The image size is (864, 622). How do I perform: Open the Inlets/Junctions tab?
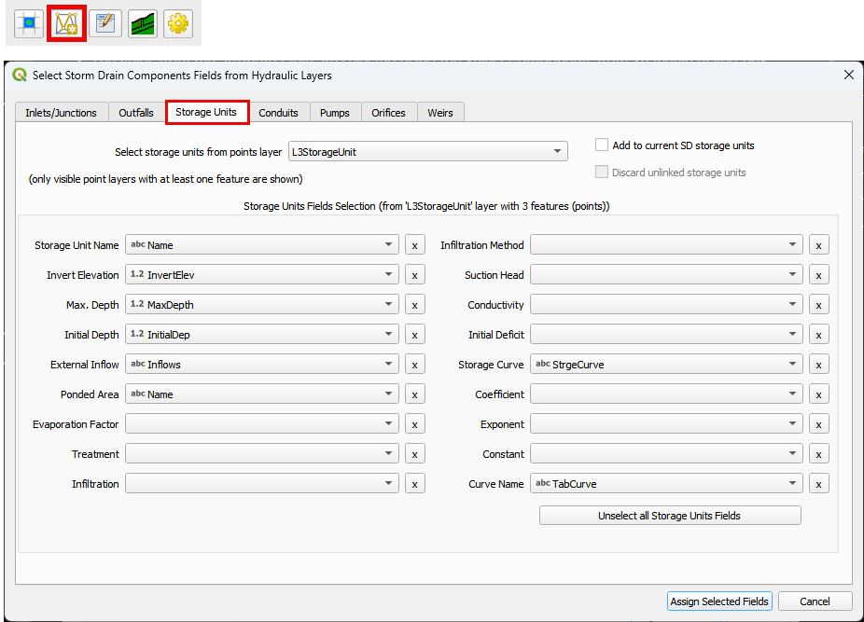coord(61,113)
